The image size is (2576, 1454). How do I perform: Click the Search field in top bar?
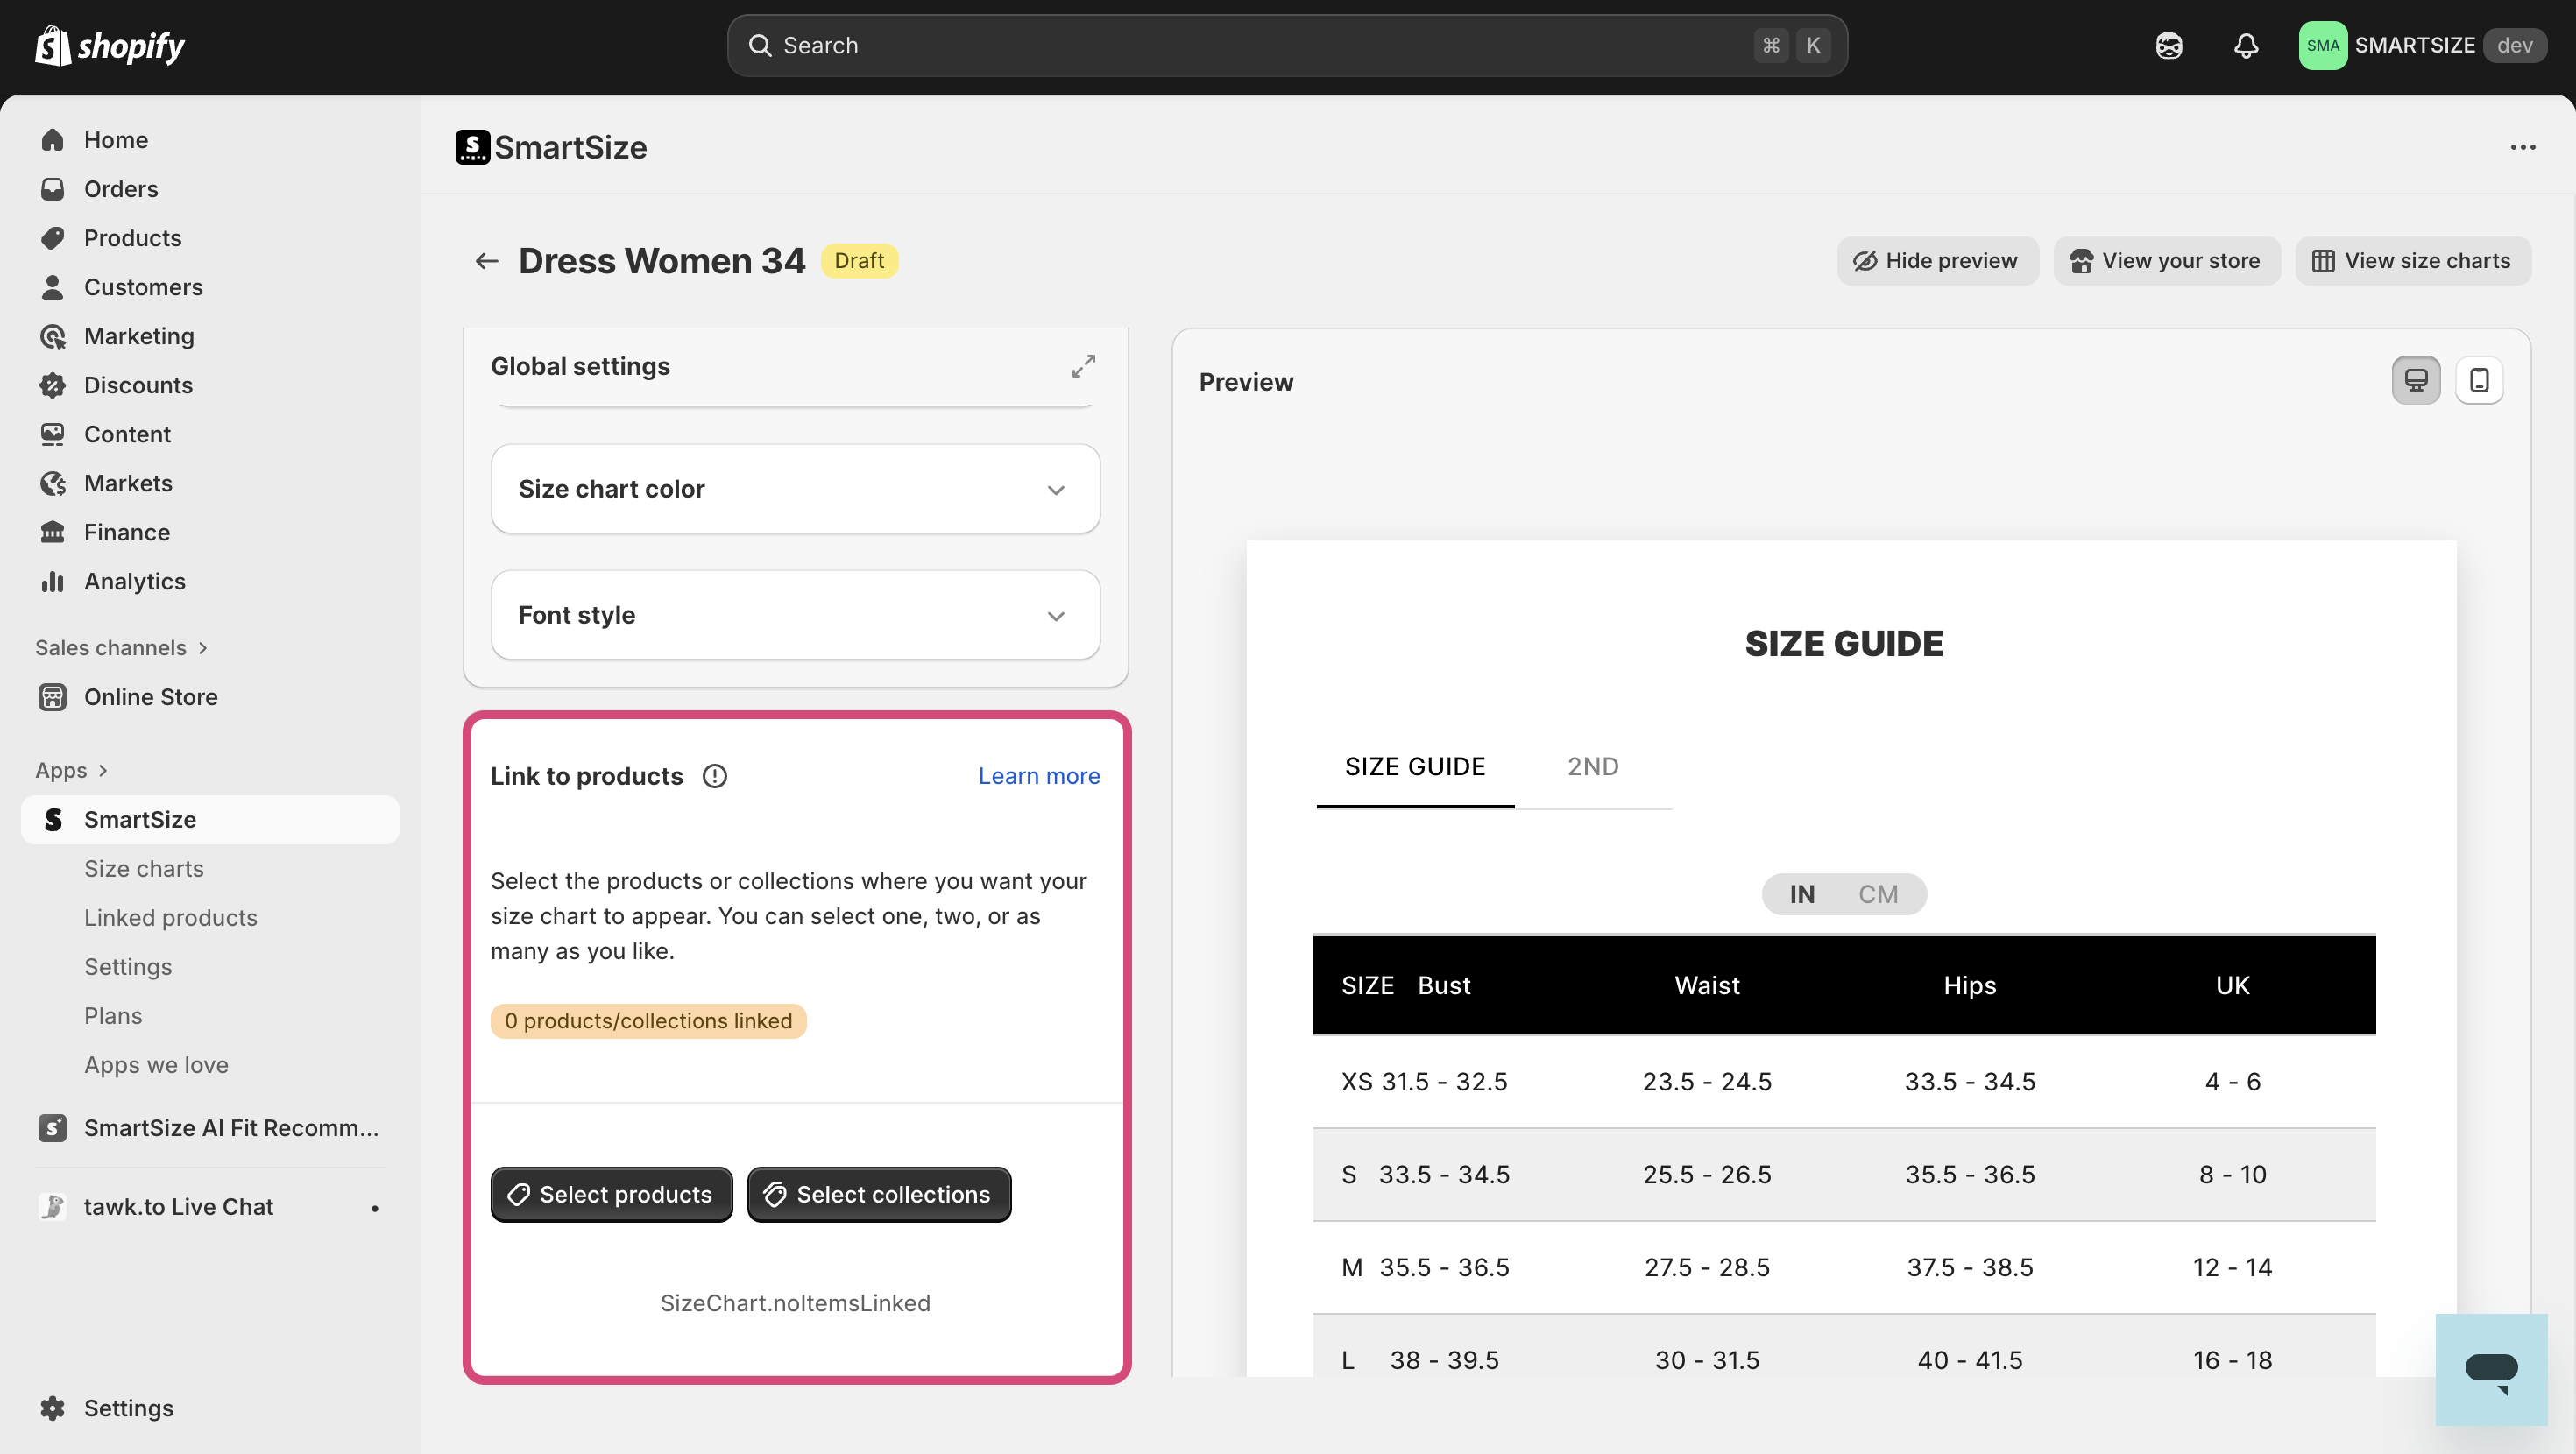[x=1260, y=46]
